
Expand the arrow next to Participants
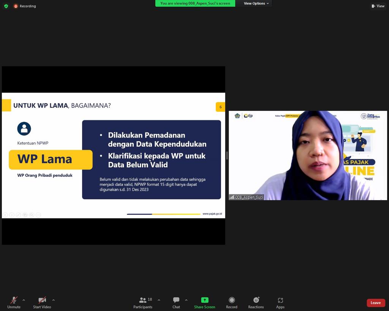pyautogui.click(x=159, y=300)
